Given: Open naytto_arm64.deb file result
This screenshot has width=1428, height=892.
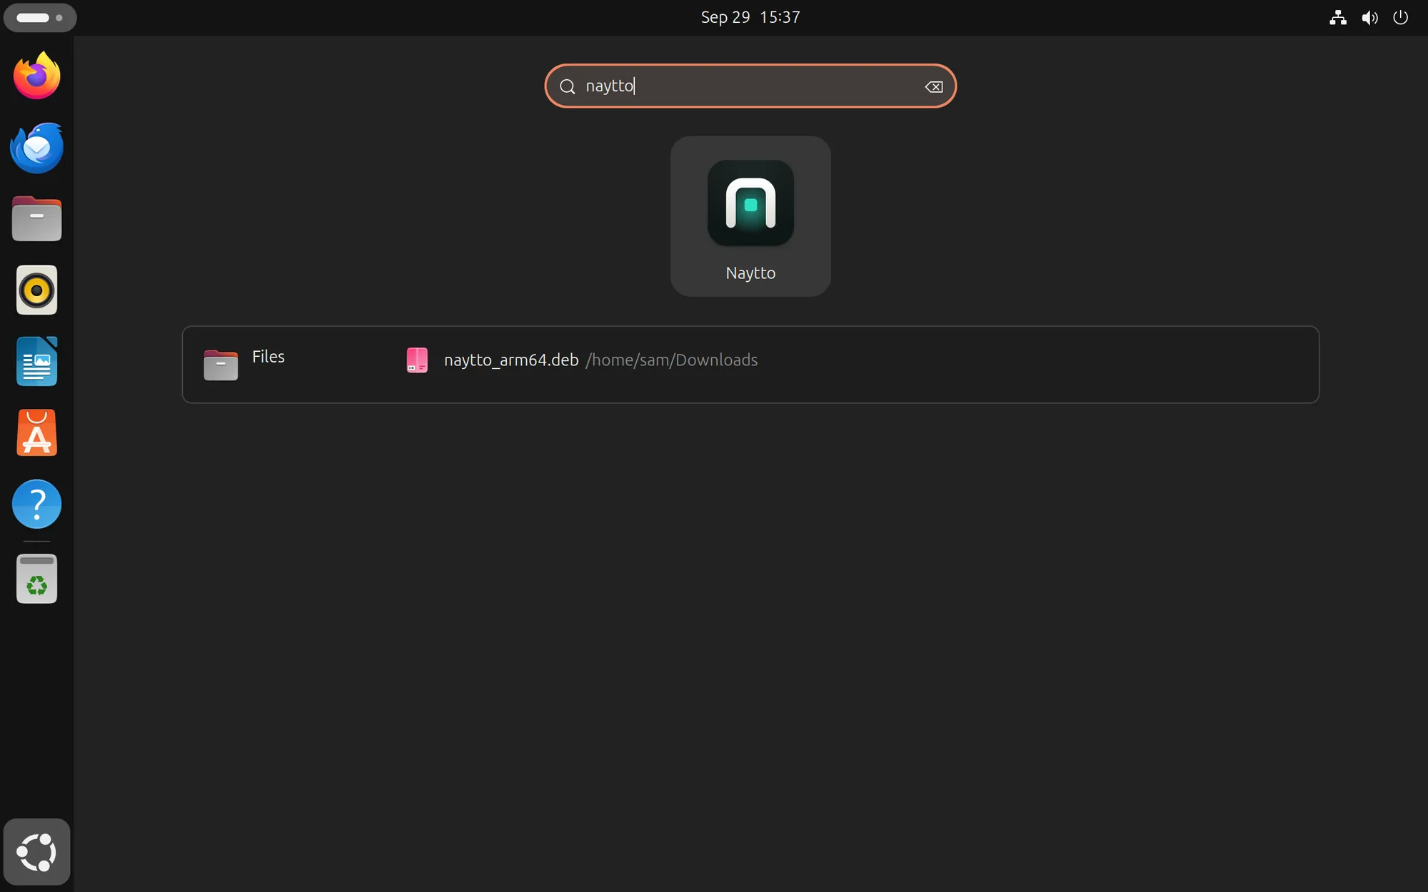Looking at the screenshot, I should [582, 360].
